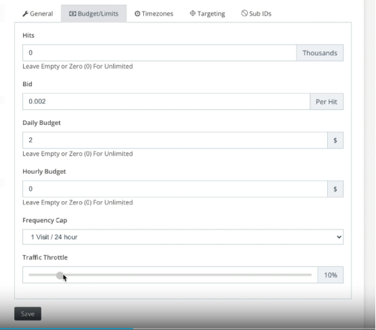Click into the Bid input field

click(x=166, y=102)
